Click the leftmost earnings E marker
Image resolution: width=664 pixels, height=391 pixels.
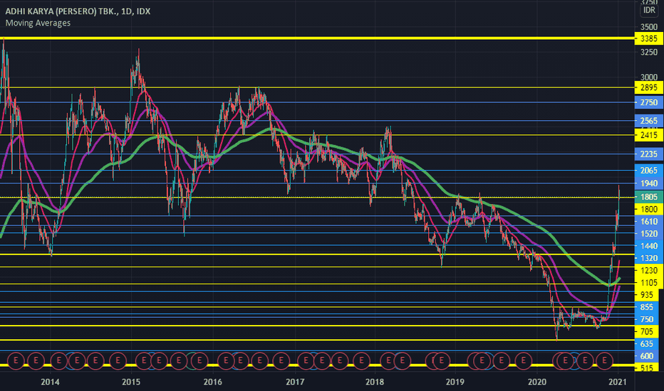click(x=16, y=360)
